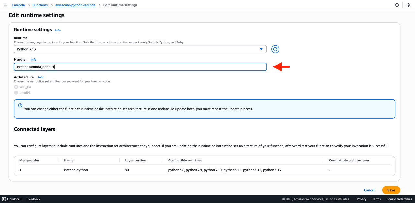Open Info link beside Architecture label
Viewport: 415px width, 203px height.
click(x=41, y=77)
